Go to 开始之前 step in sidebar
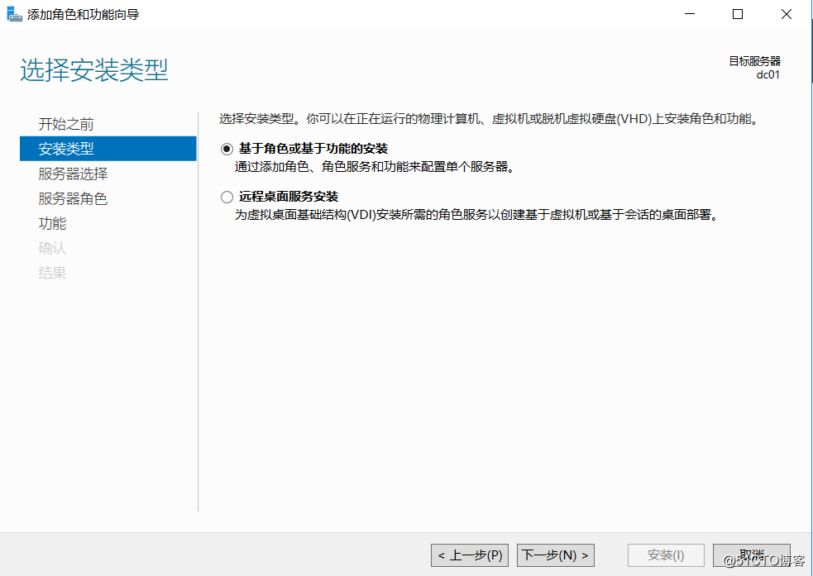The width and height of the screenshot is (813, 576). pos(66,124)
